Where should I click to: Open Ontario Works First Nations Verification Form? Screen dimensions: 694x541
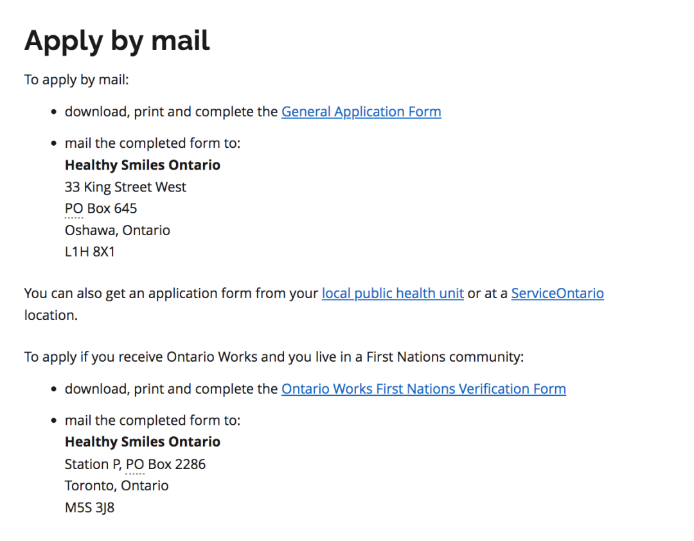tap(423, 389)
